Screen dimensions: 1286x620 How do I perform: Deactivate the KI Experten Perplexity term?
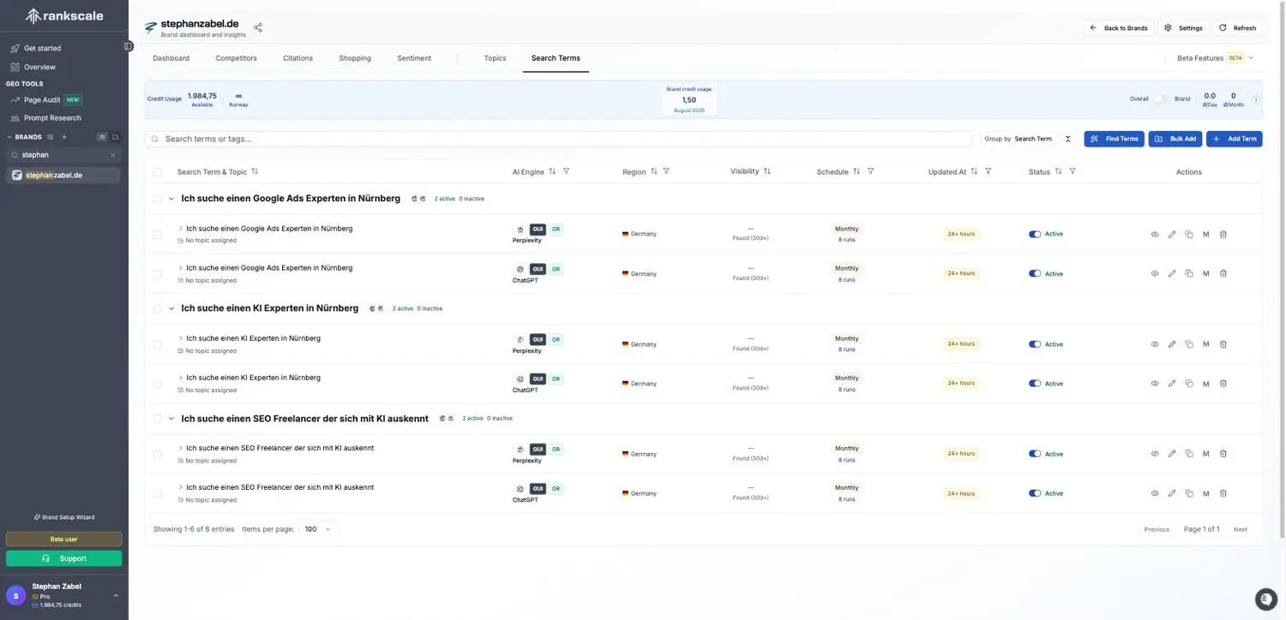(1035, 344)
